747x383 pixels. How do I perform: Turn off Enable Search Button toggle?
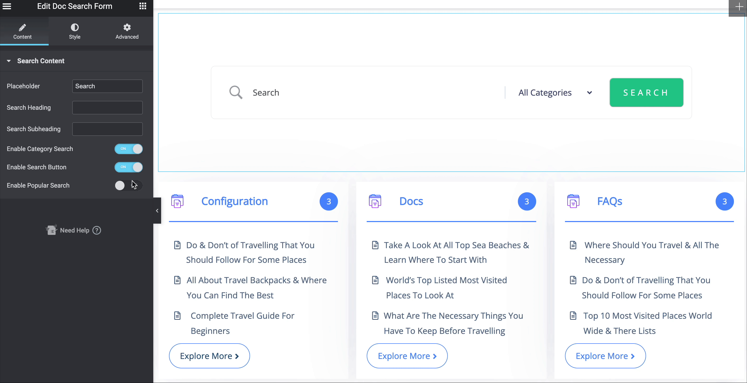coord(128,167)
